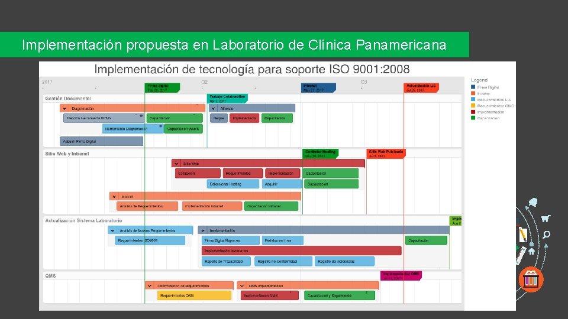Select the yellow Requerimientos QMS bar
This screenshot has height=319, width=568.
point(194,295)
